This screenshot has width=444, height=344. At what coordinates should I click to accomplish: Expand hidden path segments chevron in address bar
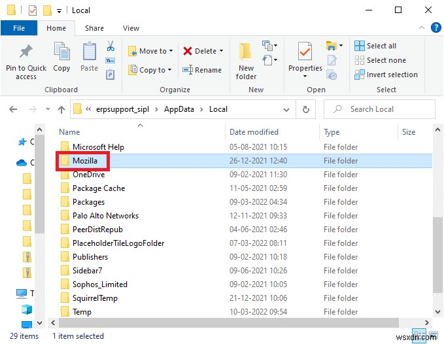[x=88, y=109]
